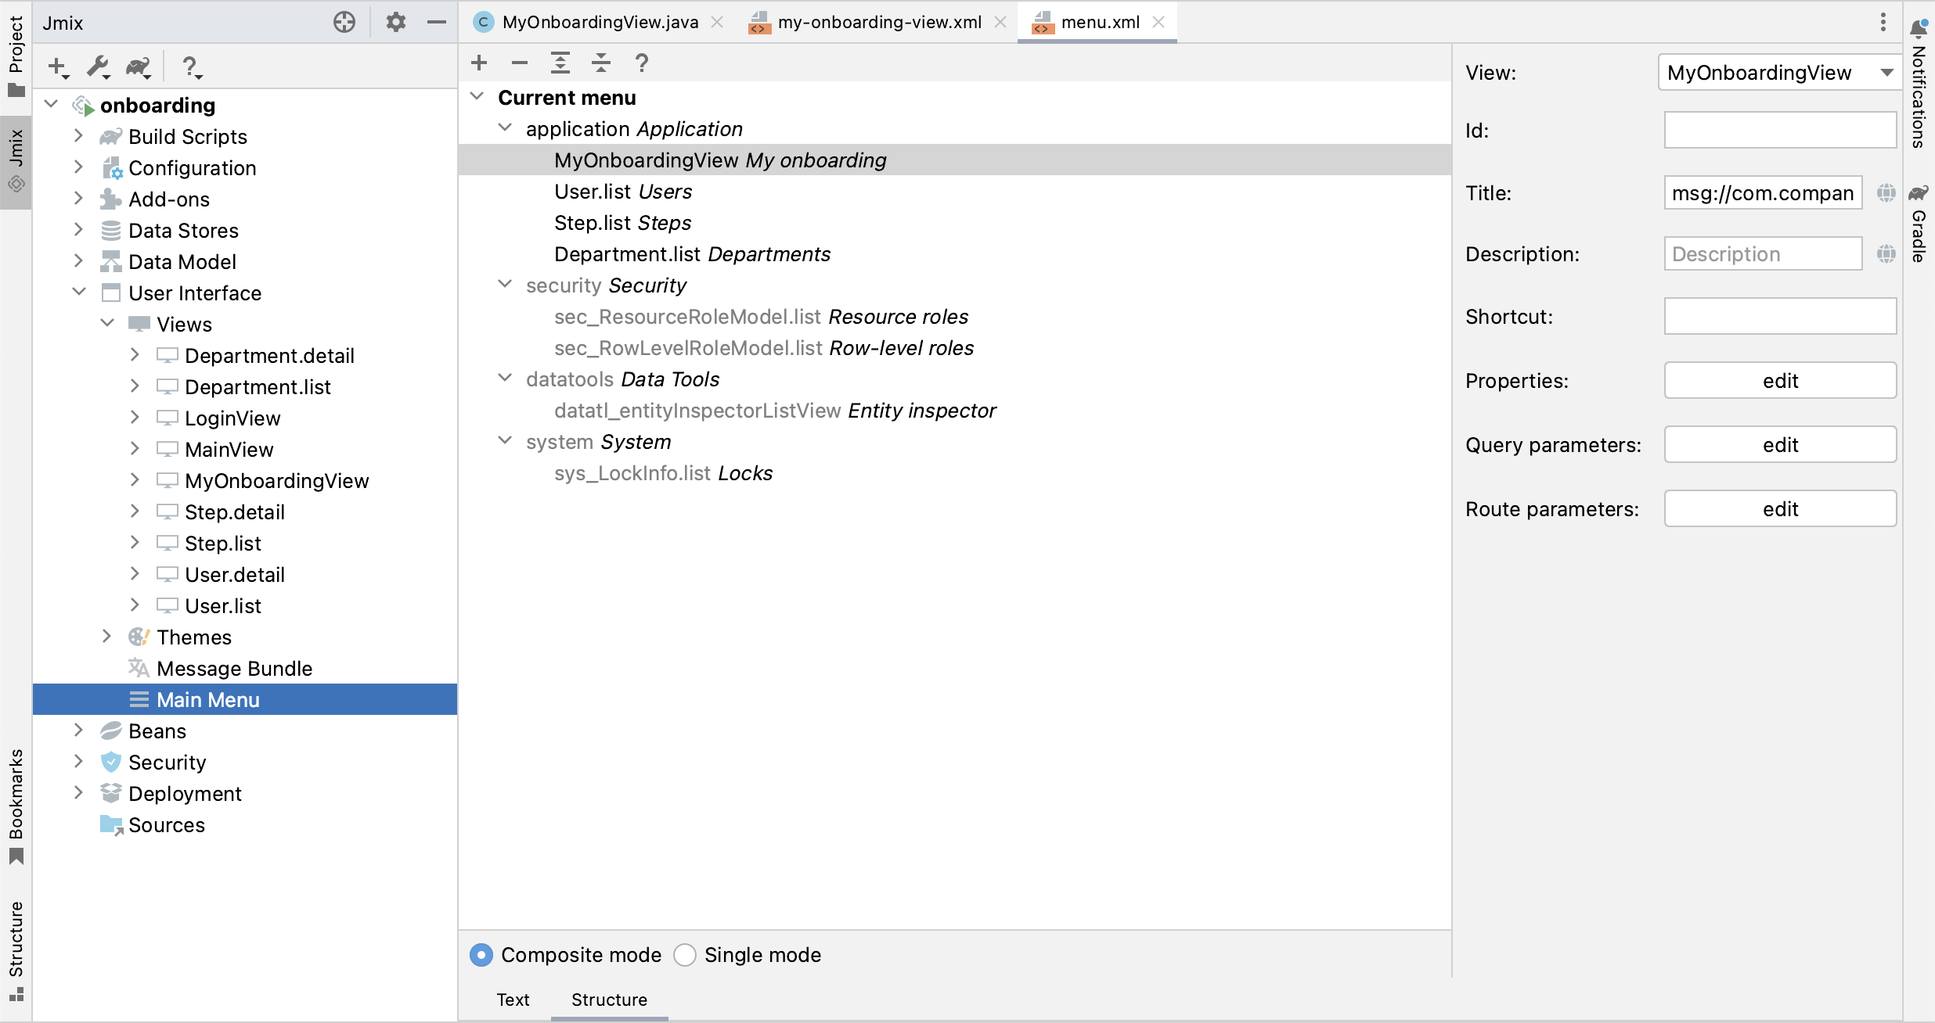The width and height of the screenshot is (1935, 1023).
Task: Select the Single mode radio button
Action: [x=684, y=954]
